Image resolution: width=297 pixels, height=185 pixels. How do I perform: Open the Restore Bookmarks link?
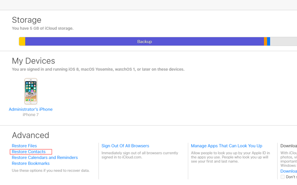31,164
